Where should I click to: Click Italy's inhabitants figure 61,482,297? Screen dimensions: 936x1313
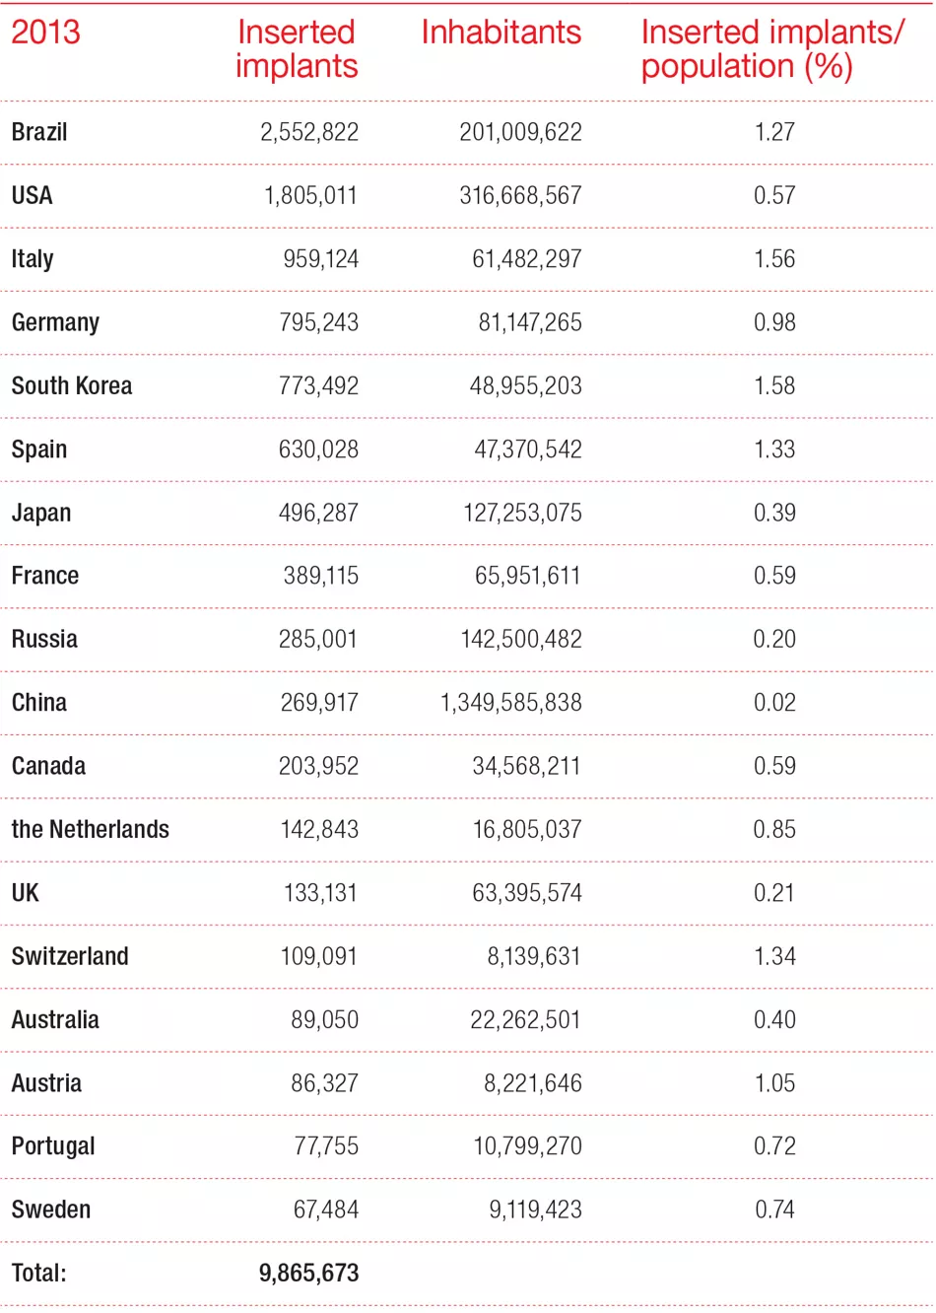pyautogui.click(x=527, y=259)
